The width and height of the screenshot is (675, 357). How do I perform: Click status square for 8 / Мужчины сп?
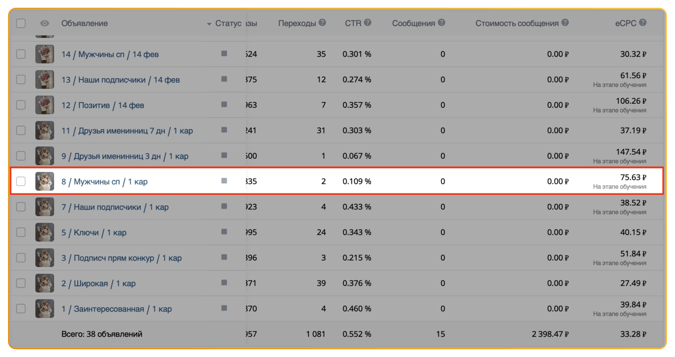point(224,181)
